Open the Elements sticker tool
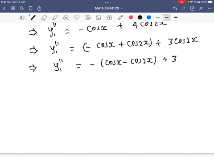Image resolution: width=214 pixels, height=160 pixels. pos(88,18)
